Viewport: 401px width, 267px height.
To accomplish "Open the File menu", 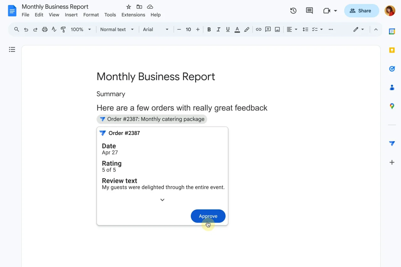I will click(26, 15).
